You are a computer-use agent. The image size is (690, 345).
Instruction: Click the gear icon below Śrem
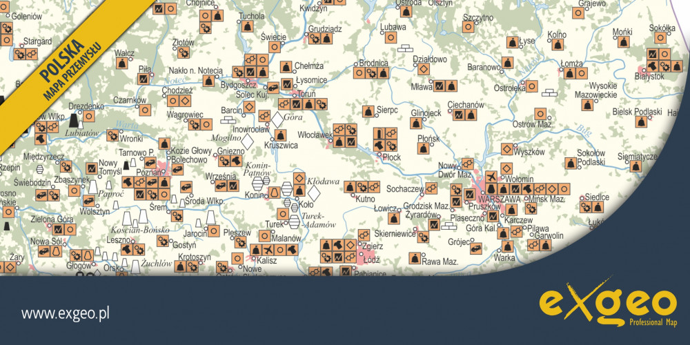[177, 215]
